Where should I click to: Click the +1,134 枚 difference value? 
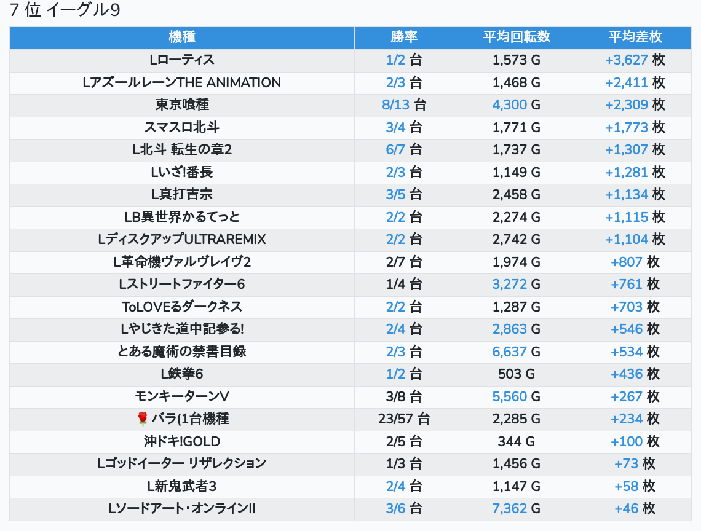point(635,194)
